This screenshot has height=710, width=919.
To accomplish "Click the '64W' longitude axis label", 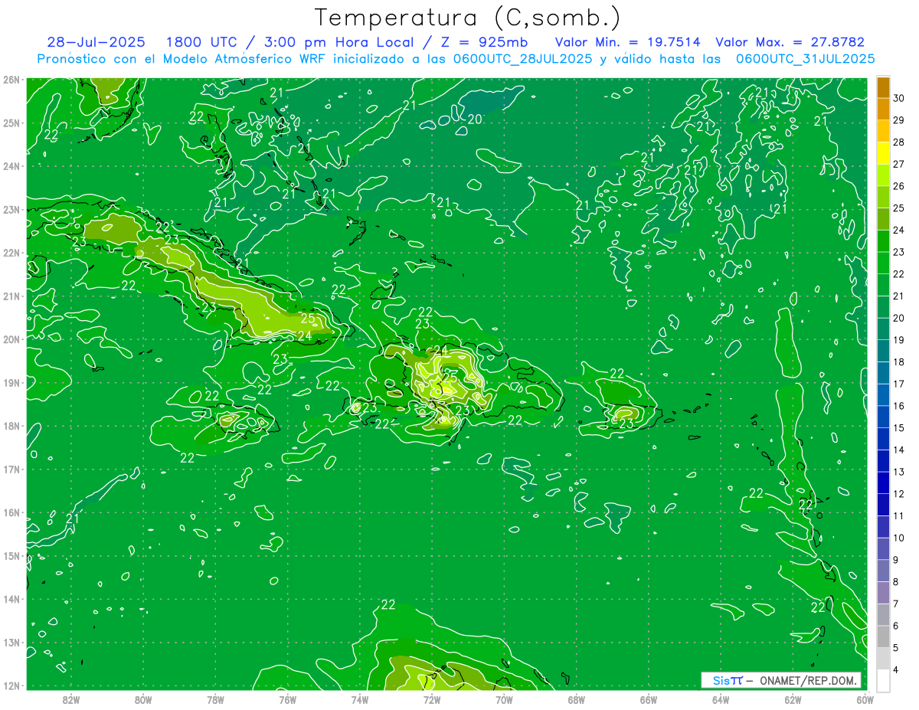I will point(721,699).
